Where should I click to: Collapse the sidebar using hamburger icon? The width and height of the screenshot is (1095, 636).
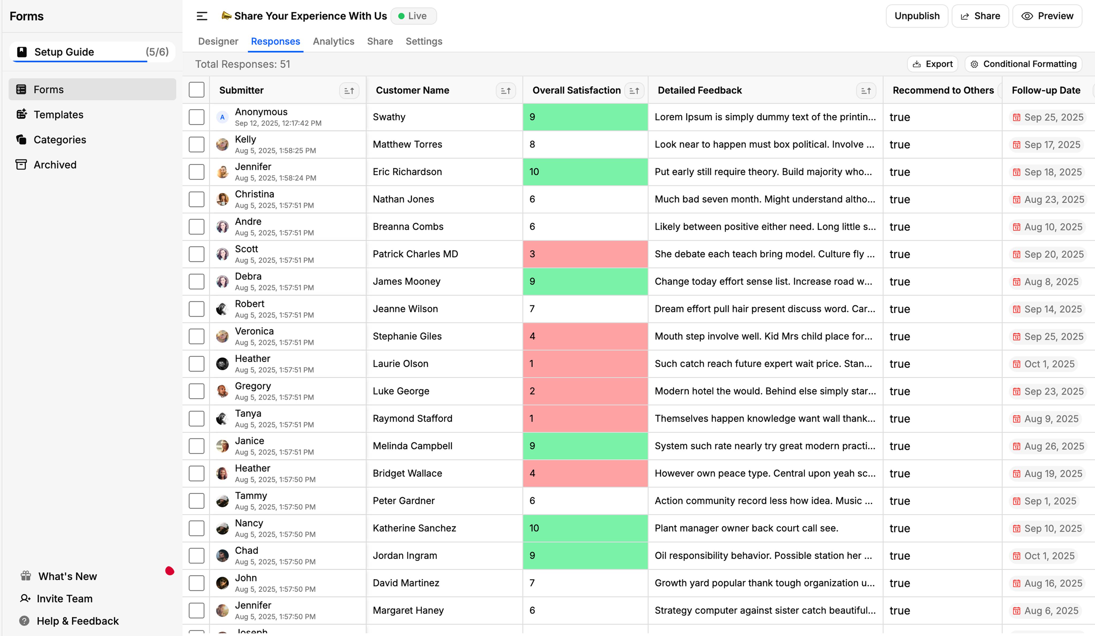202,16
